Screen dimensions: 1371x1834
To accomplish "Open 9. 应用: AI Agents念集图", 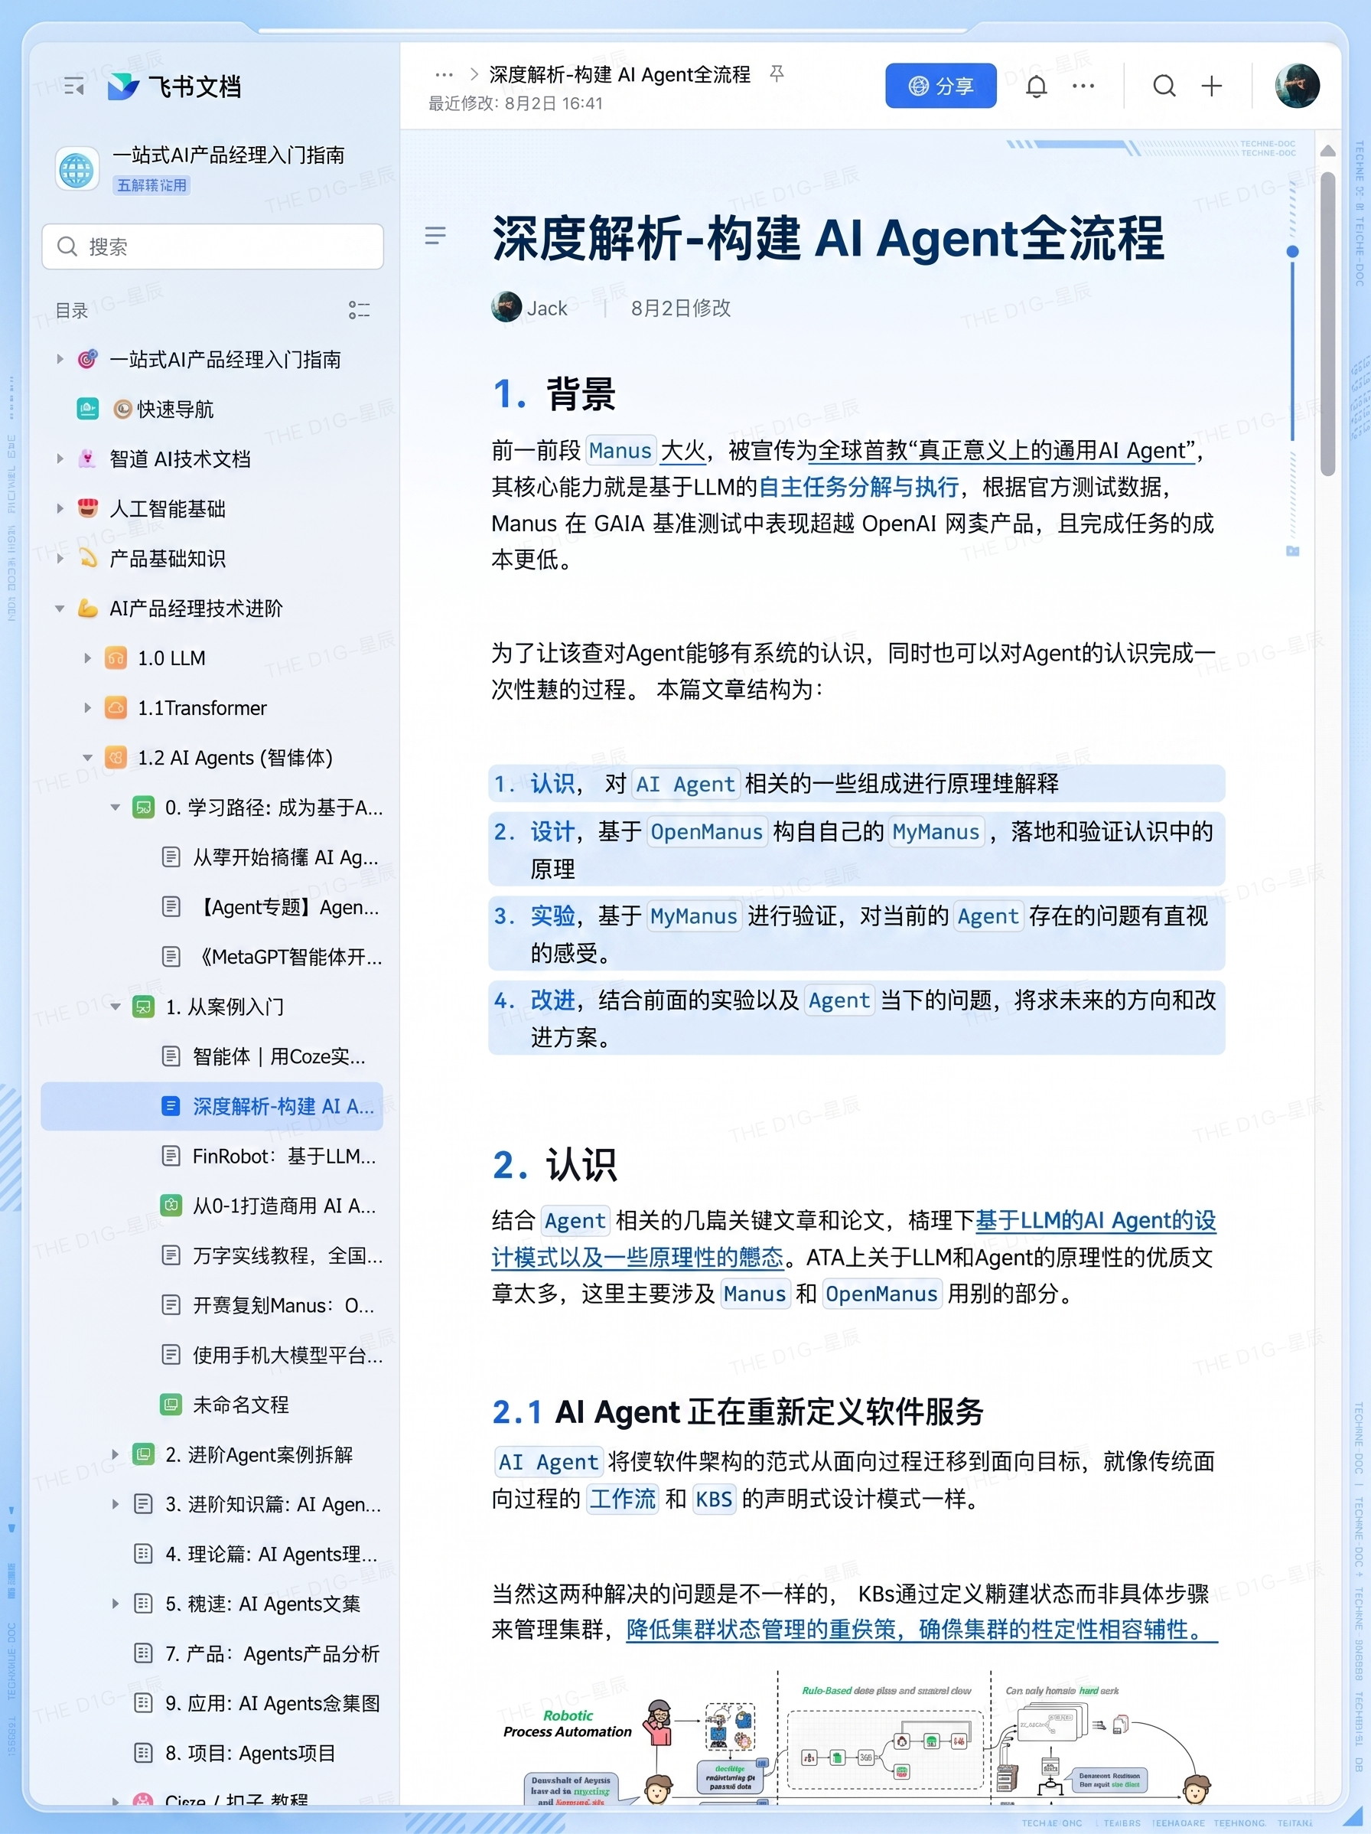I will pyautogui.click(x=272, y=1703).
